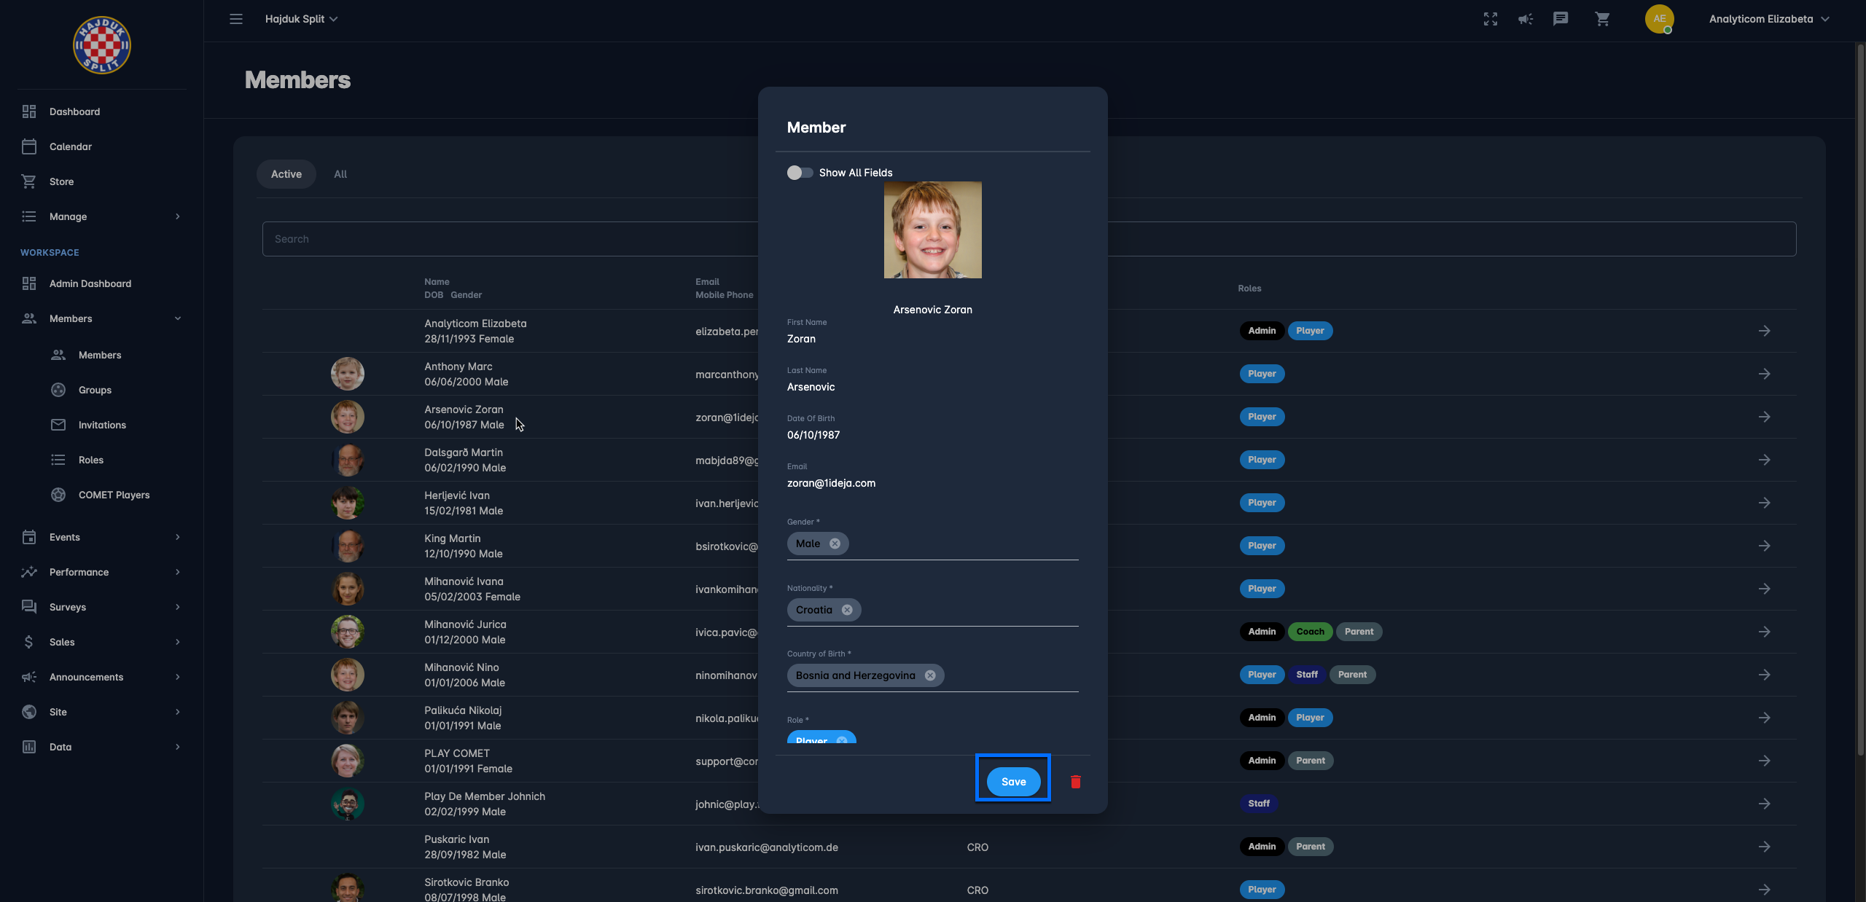Enter fullscreen mode via header icon

(1491, 19)
